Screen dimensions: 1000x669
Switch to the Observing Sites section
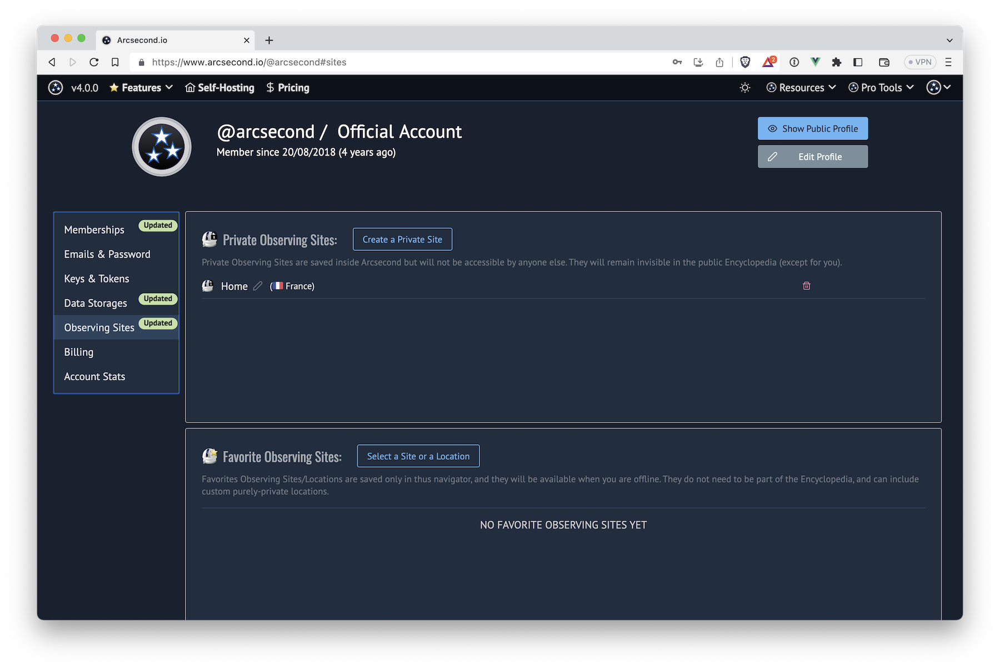tap(99, 327)
